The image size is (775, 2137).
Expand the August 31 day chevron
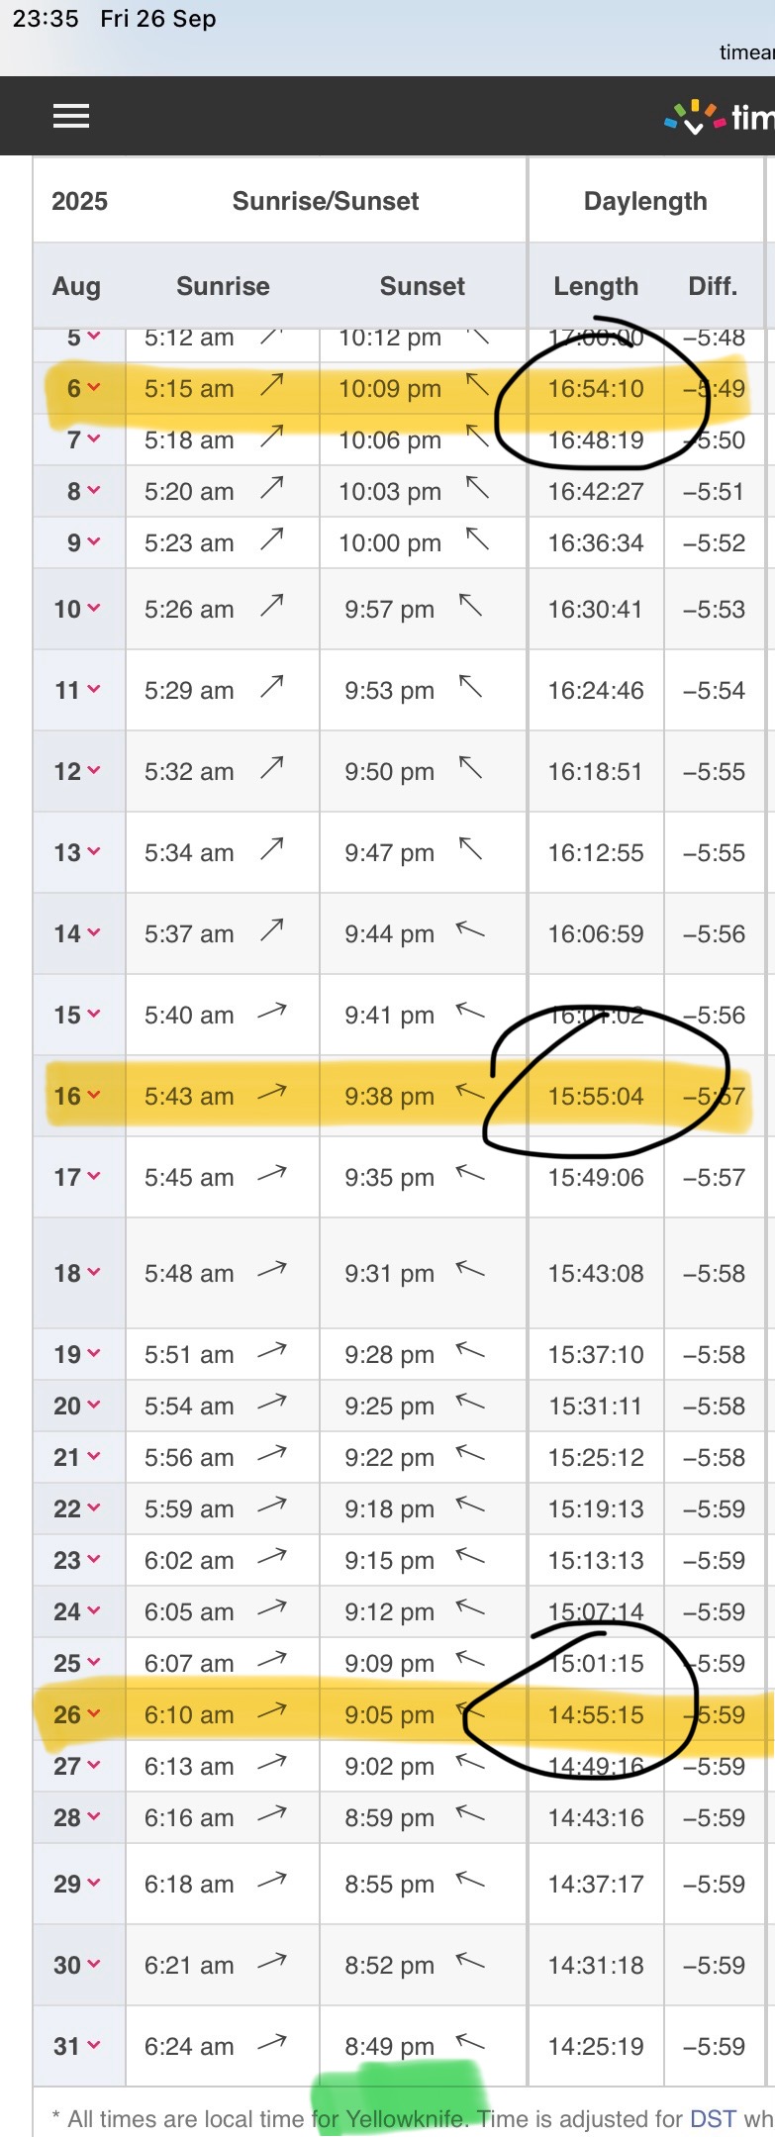click(94, 2044)
